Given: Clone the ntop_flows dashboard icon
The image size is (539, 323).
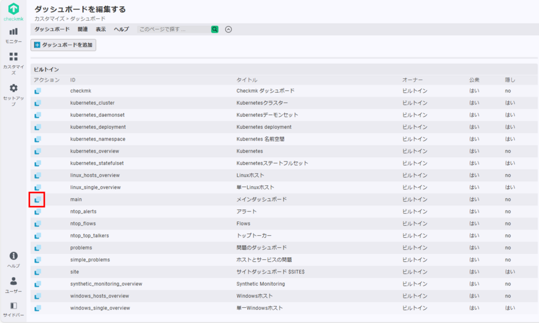Looking at the screenshot, I should coord(37,224).
